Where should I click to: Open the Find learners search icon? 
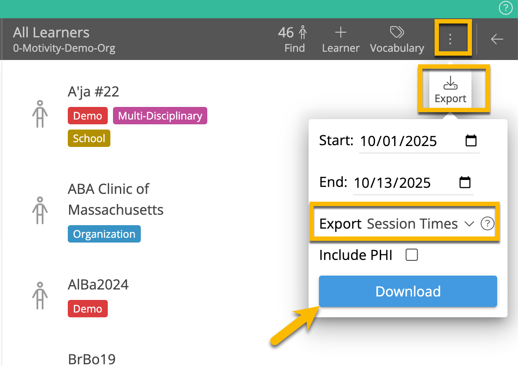294,38
